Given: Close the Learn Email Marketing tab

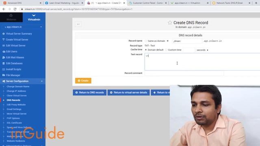Looking at the screenshot, I should click(x=82, y=3).
